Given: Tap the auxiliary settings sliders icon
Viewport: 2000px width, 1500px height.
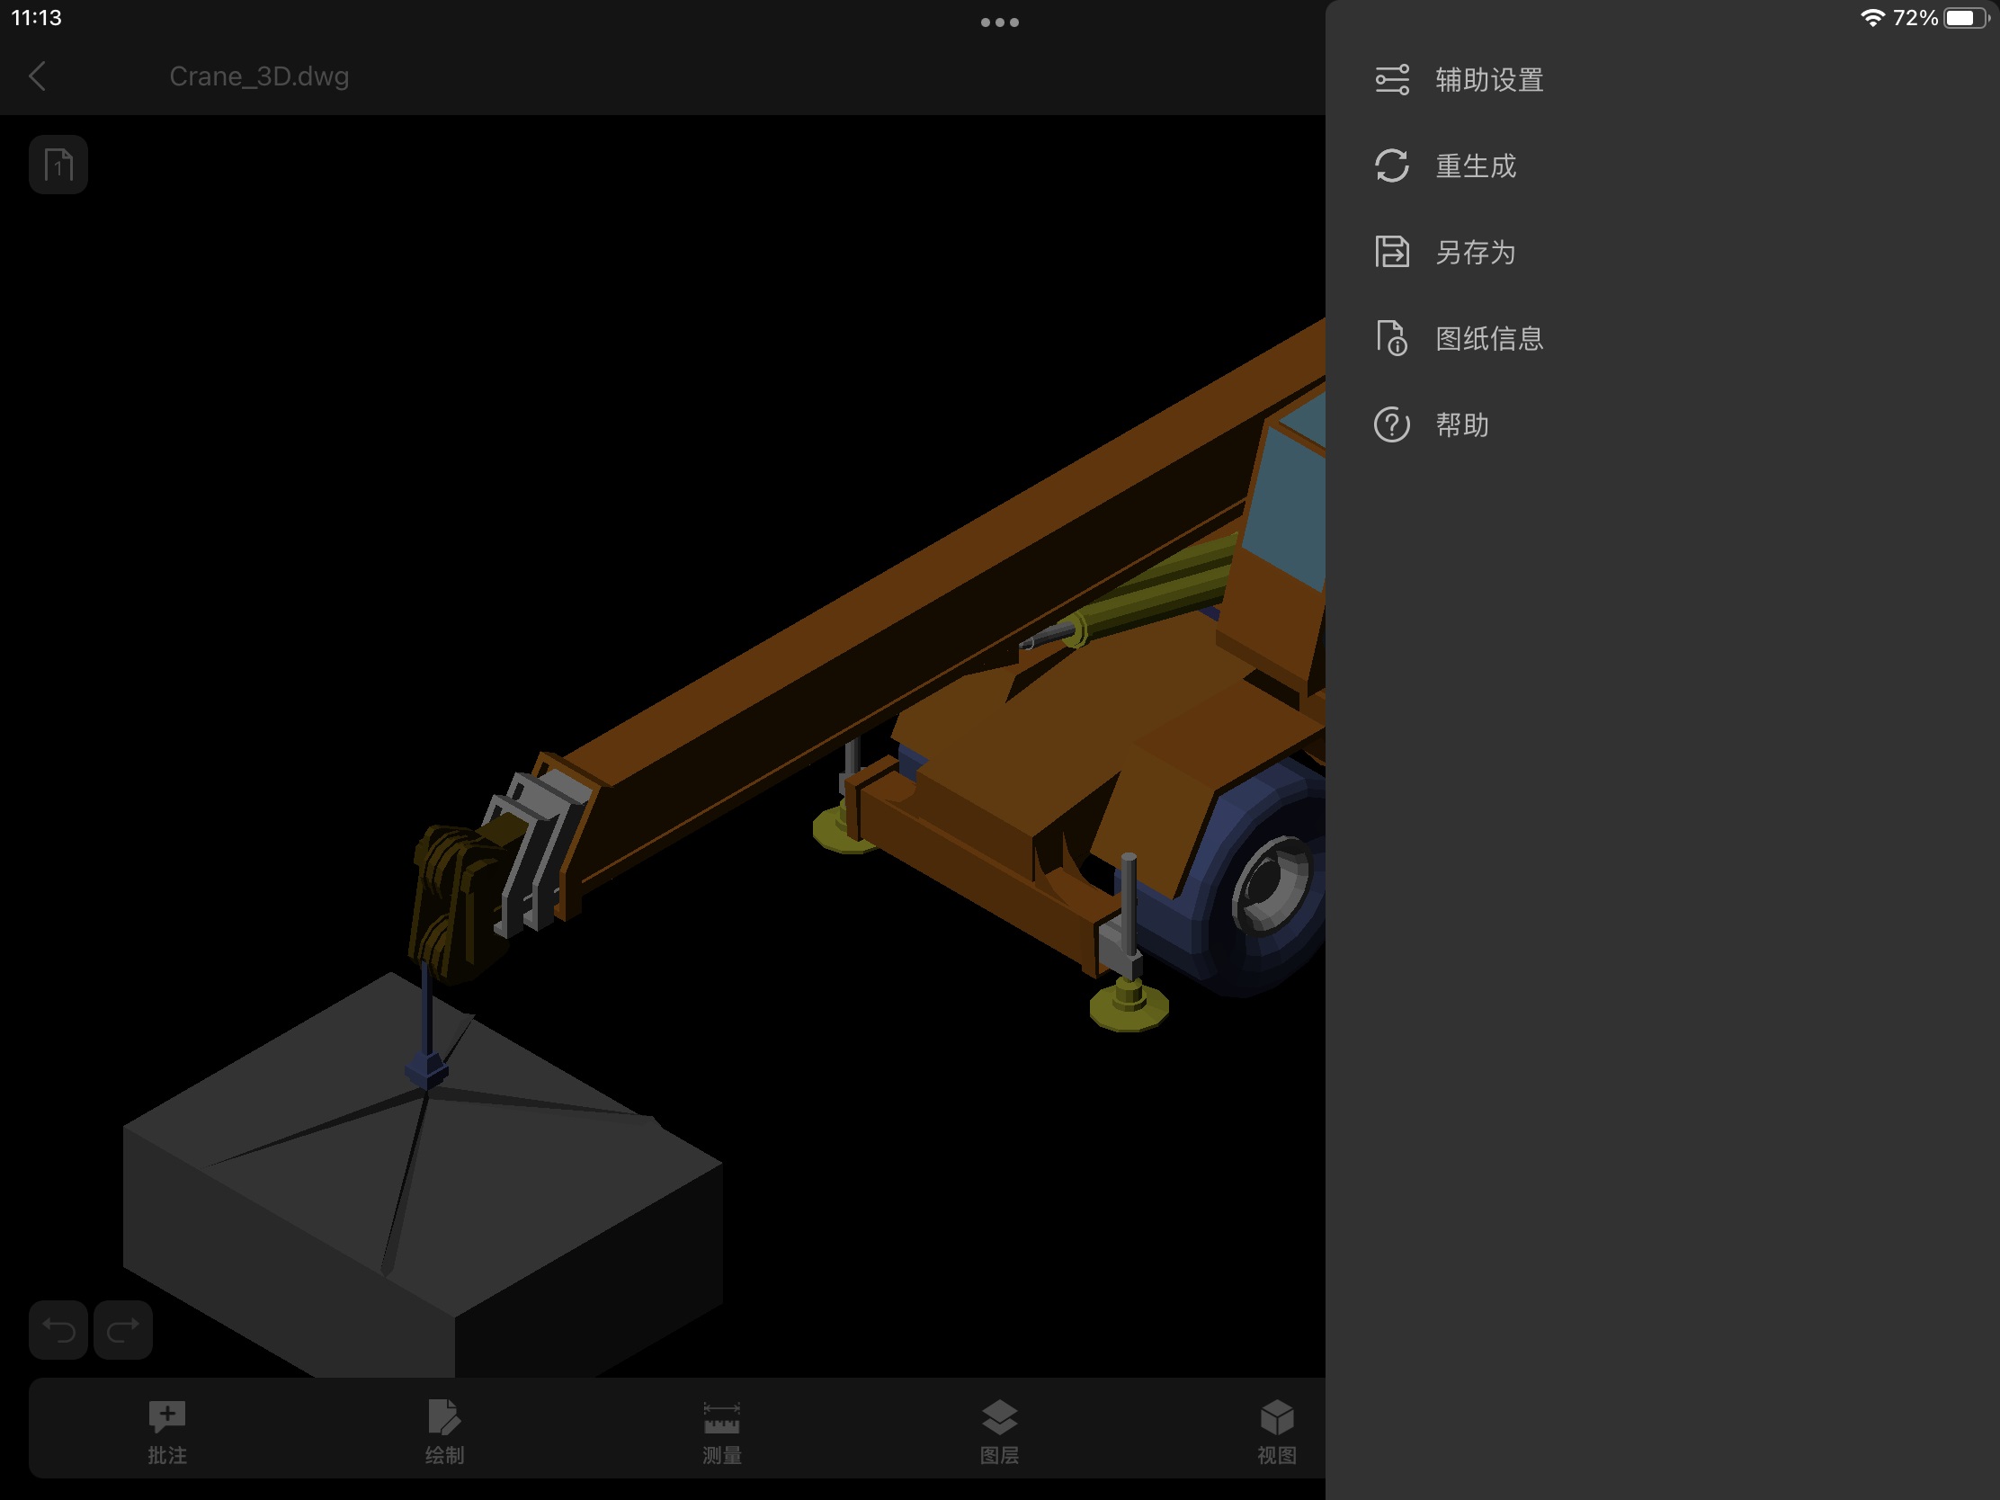Looking at the screenshot, I should pos(1391,79).
